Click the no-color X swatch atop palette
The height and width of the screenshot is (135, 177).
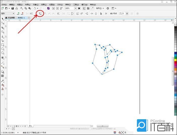175,25
